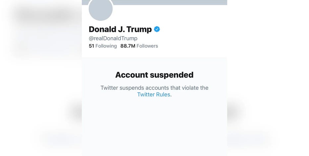Click the Donald J. Trump display name
Screen dimensions: 309x156
tap(120, 30)
